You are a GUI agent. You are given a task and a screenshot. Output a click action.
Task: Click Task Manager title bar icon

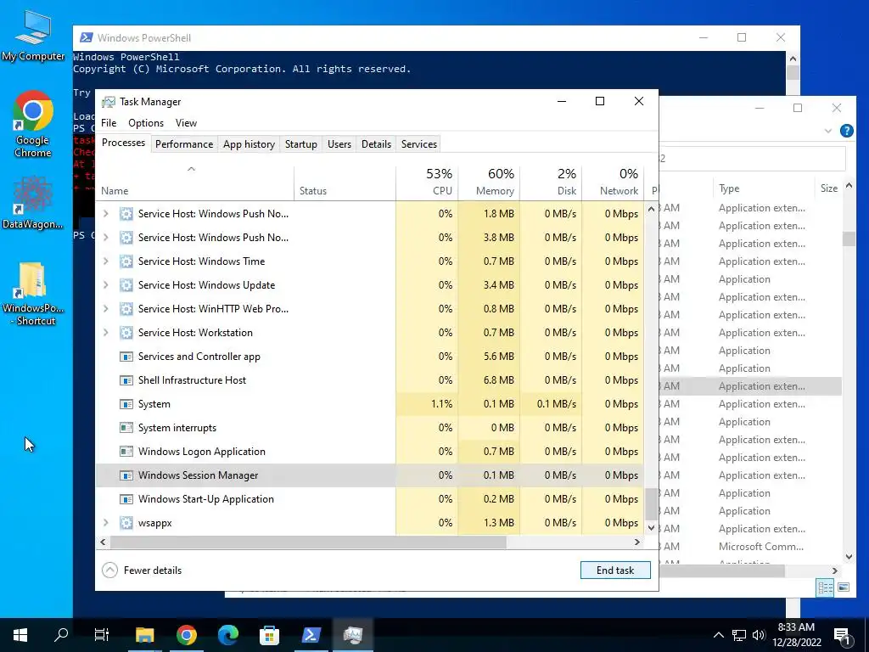109,102
